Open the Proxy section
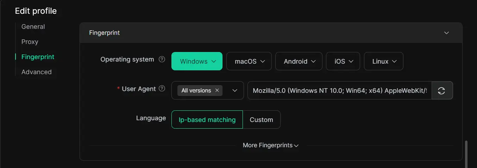Image resolution: width=477 pixels, height=168 pixels. tap(30, 42)
